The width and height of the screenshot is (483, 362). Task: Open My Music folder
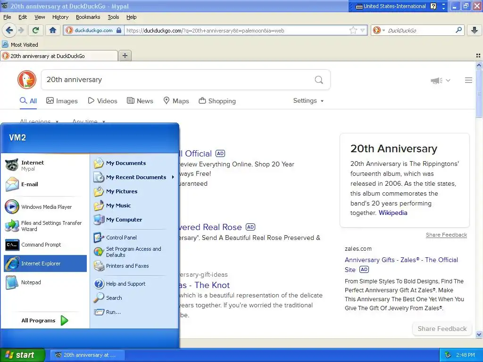tap(135, 206)
